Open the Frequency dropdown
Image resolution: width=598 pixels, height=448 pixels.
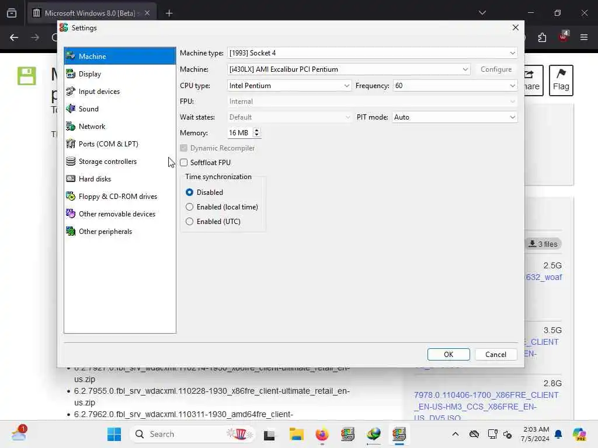point(455,86)
